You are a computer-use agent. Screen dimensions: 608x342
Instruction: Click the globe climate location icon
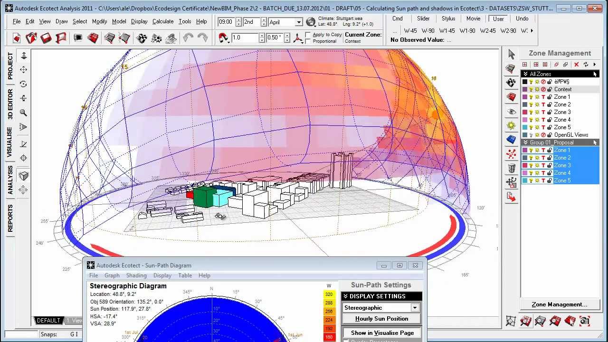pyautogui.click(x=311, y=22)
